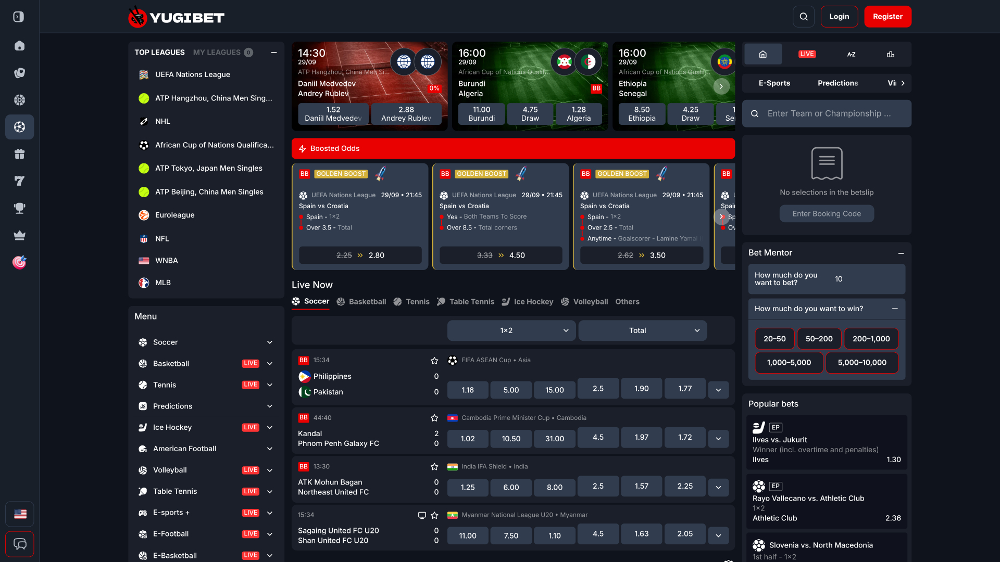Click the Register button
This screenshot has height=562, width=1000.
click(888, 17)
